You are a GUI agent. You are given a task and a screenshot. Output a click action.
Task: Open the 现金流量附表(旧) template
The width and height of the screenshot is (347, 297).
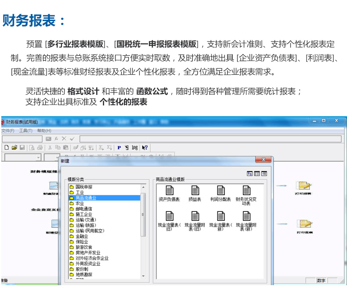pyautogui.click(x=195, y=221)
